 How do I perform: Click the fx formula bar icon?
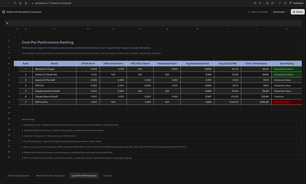(x=7, y=23)
